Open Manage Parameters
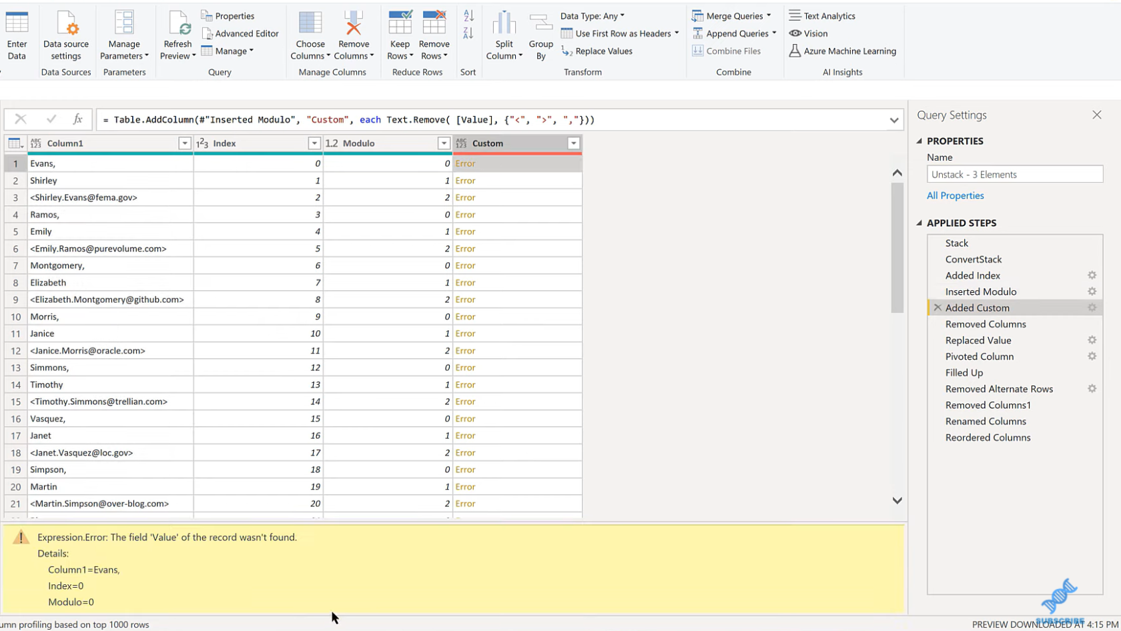Screen dimensions: 1121x631 pos(124,35)
